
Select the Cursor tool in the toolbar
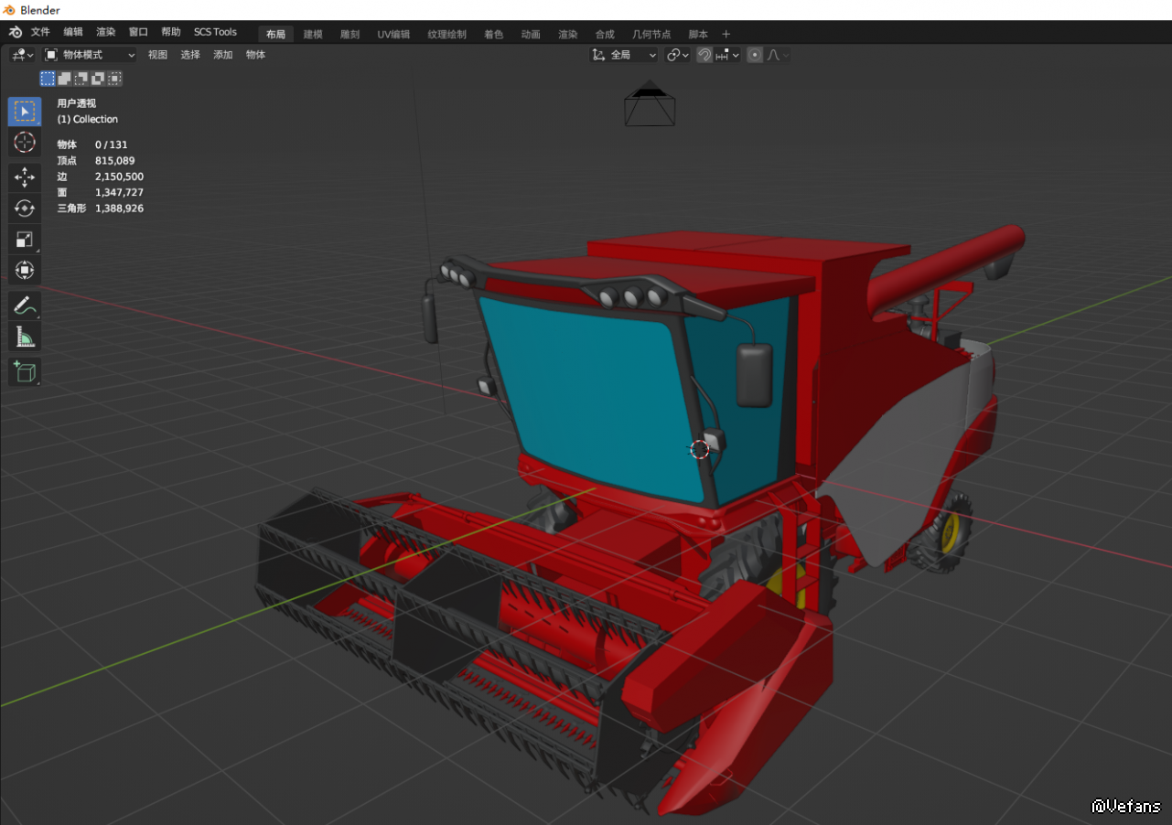(x=25, y=143)
